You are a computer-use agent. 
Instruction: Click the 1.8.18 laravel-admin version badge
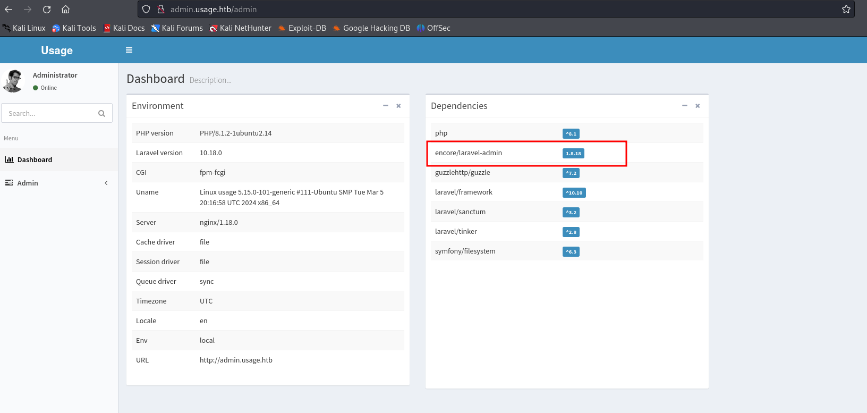coord(573,153)
